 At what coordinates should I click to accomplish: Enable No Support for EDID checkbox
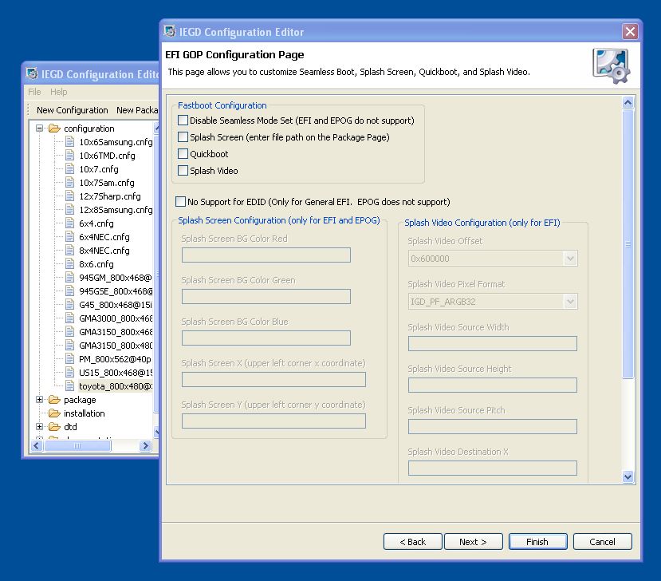click(180, 202)
